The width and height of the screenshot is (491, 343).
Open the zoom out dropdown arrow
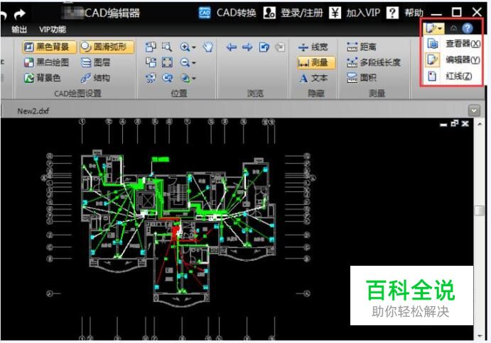click(x=194, y=63)
